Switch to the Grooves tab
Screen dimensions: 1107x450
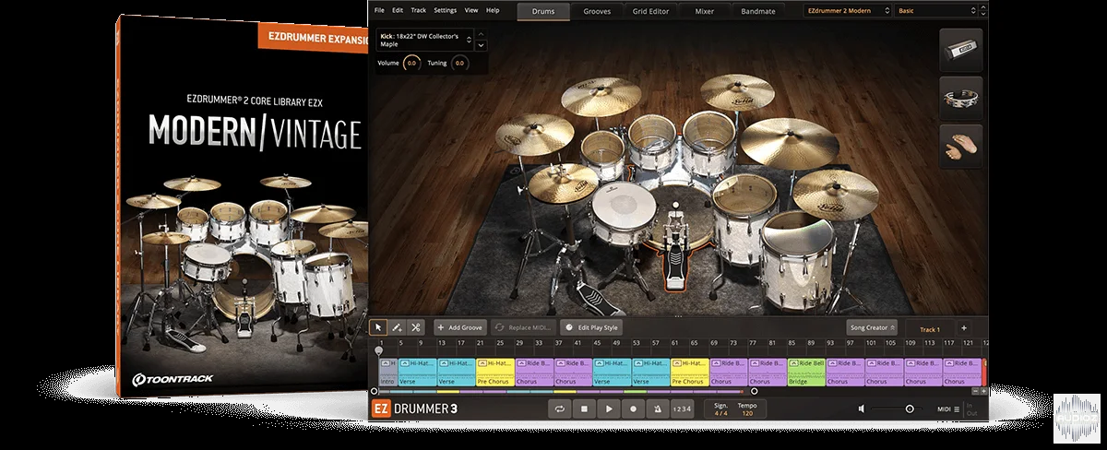[597, 11]
